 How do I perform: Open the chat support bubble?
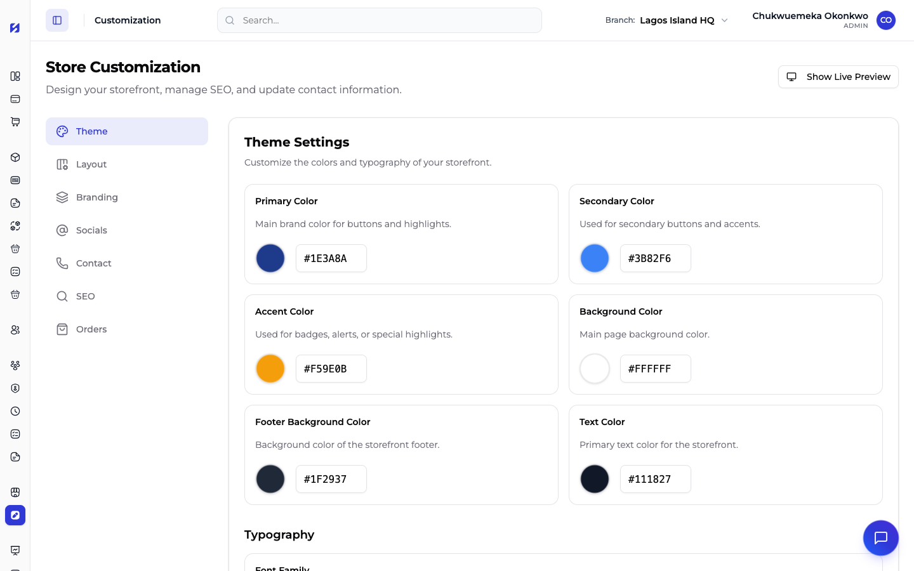tap(881, 538)
